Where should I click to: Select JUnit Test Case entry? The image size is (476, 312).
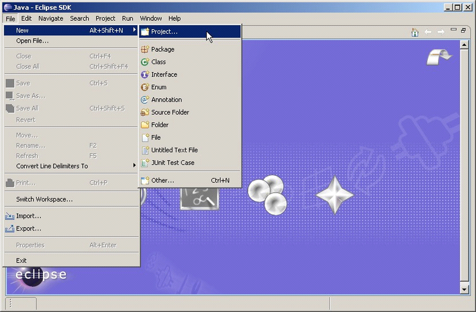point(190,162)
